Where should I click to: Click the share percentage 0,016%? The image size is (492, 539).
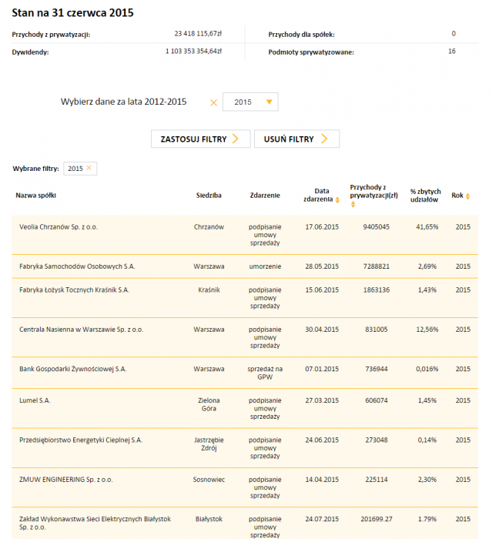427,369
